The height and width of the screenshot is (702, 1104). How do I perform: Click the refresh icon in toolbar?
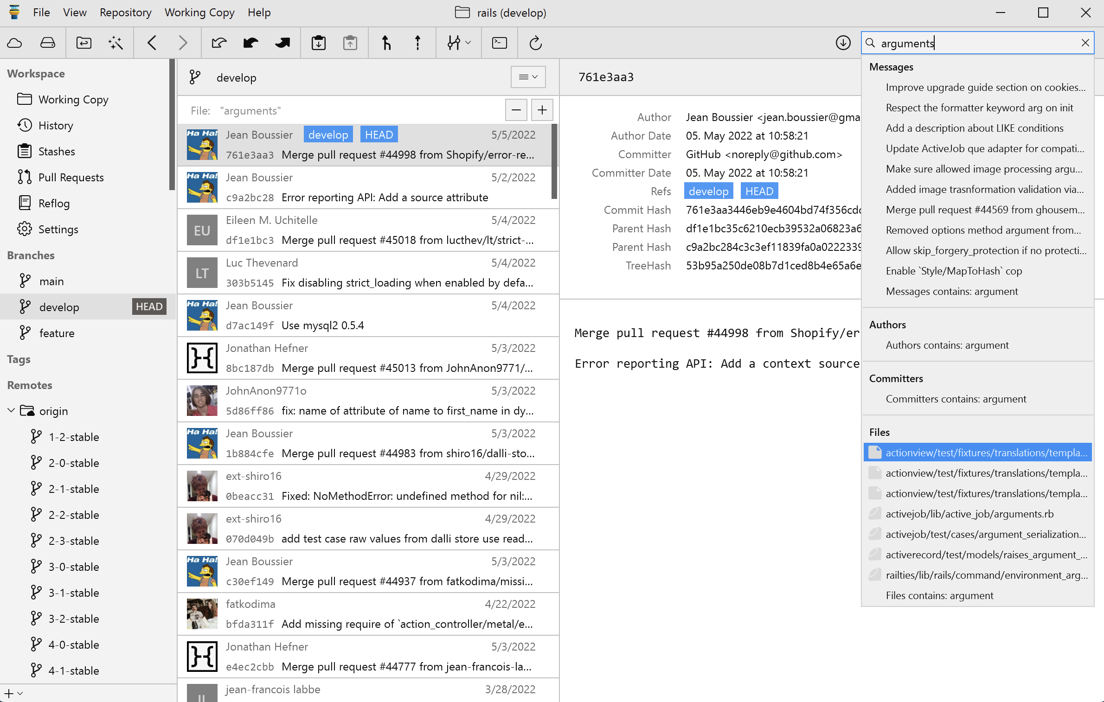(535, 43)
